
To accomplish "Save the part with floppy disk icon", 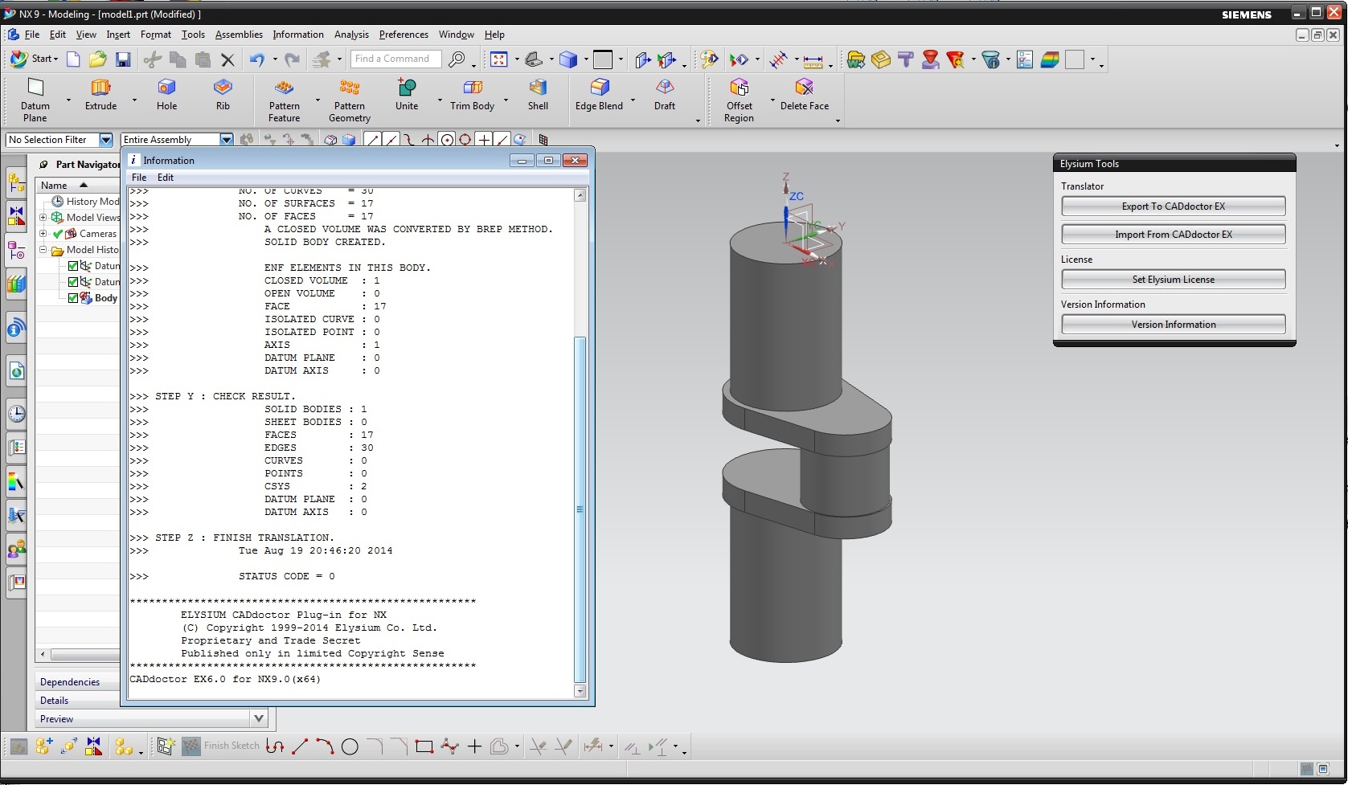I will click(123, 59).
